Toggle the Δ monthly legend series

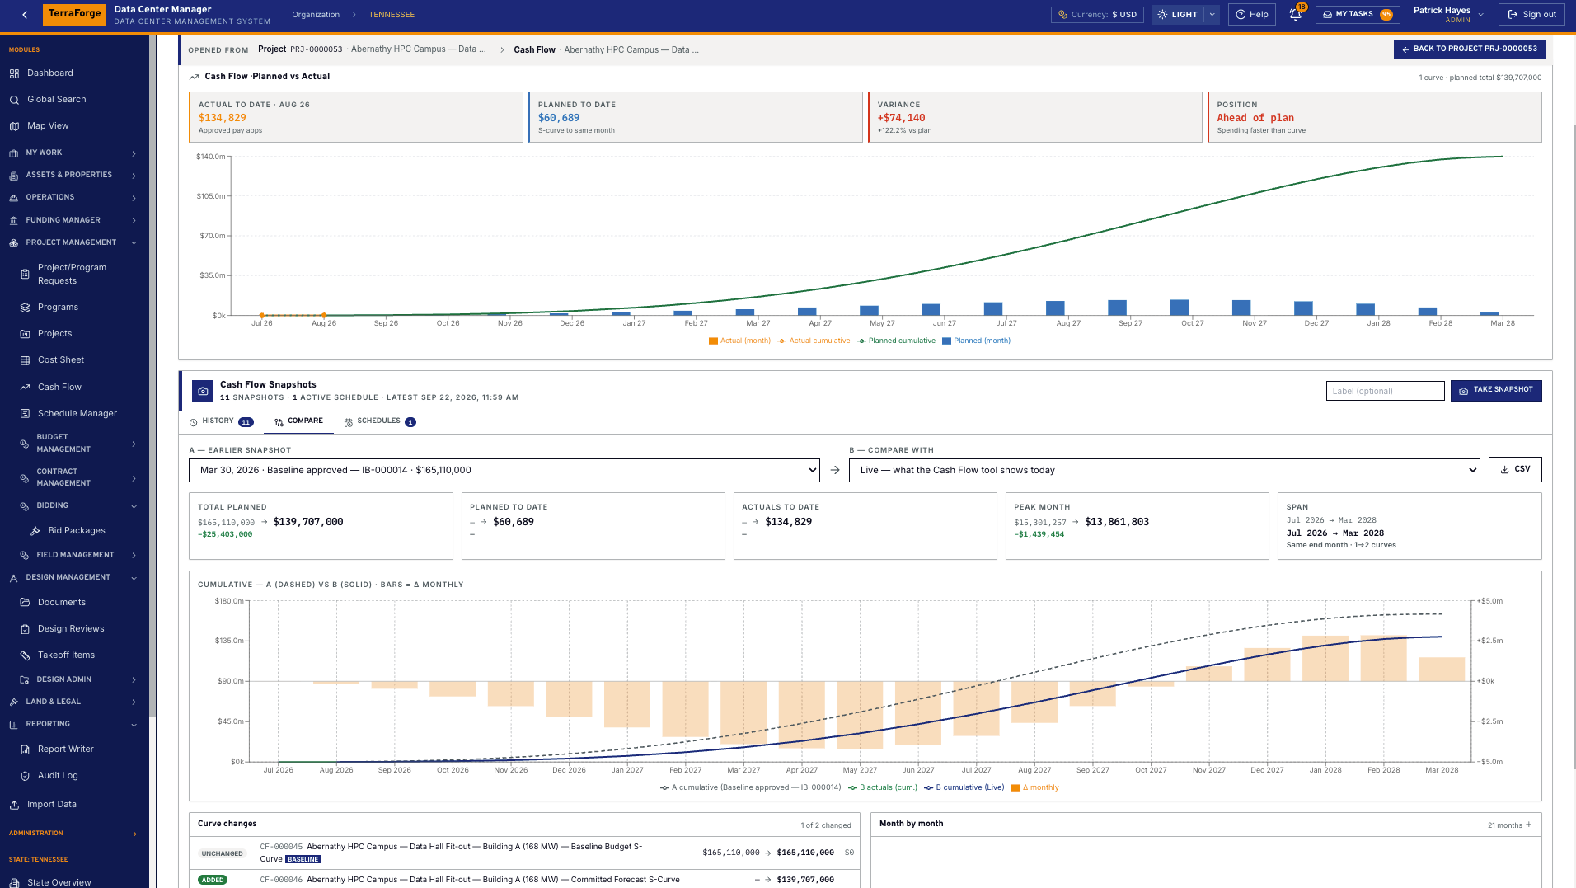[1034, 787]
